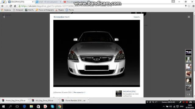Open the Chrome hamburger menu
Viewport: 195px width, 109px height.
[193, 6]
